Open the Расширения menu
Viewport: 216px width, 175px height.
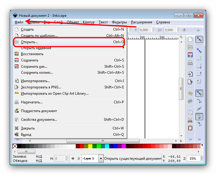click(x=142, y=22)
